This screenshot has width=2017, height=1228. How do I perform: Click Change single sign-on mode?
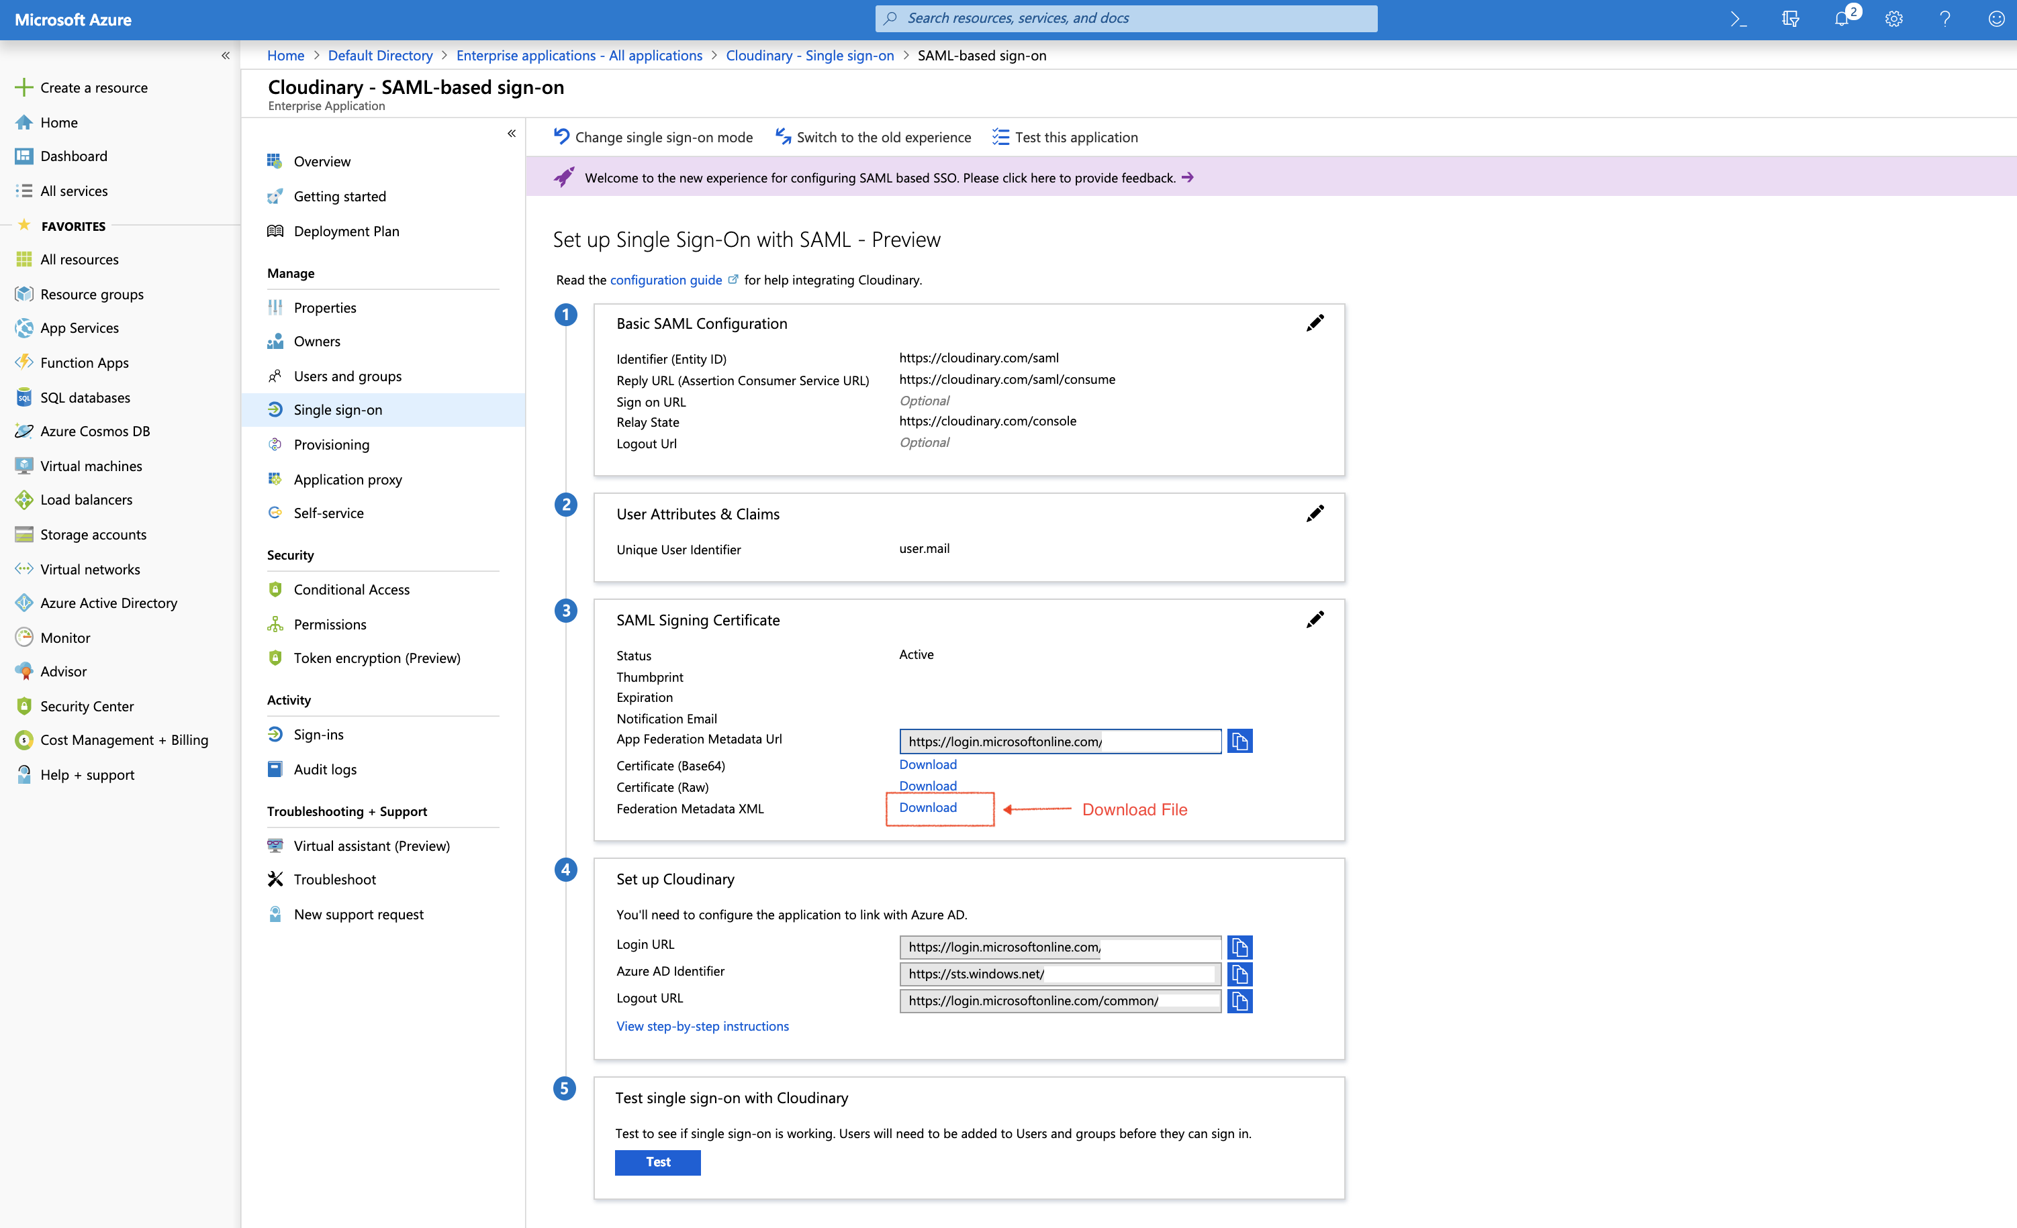tap(653, 138)
